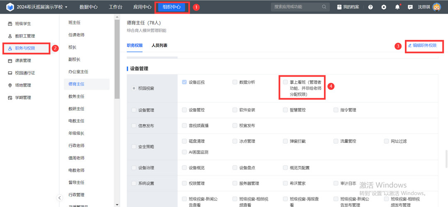The image size is (448, 207).
Task: Expand the school name dropdown
Action: click(x=66, y=7)
